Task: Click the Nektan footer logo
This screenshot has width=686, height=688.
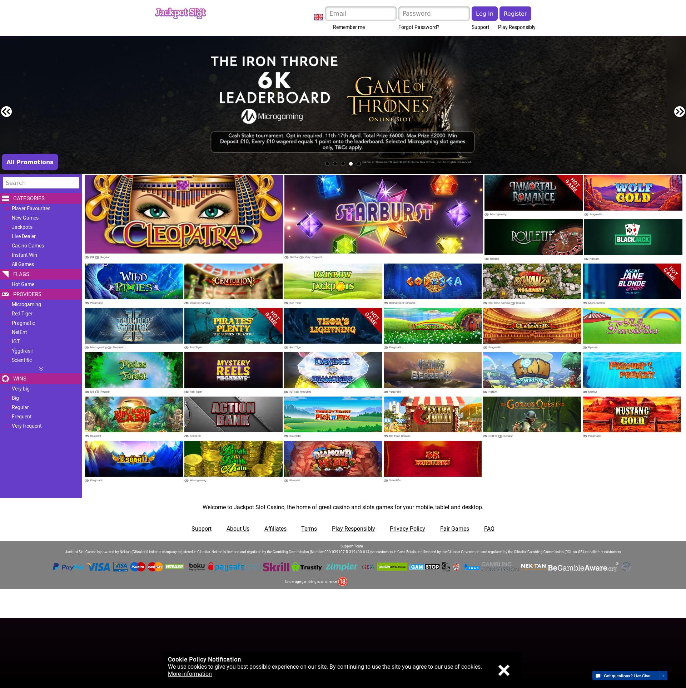Action: pos(533,566)
